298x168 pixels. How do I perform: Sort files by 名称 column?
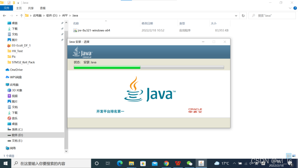(76, 23)
